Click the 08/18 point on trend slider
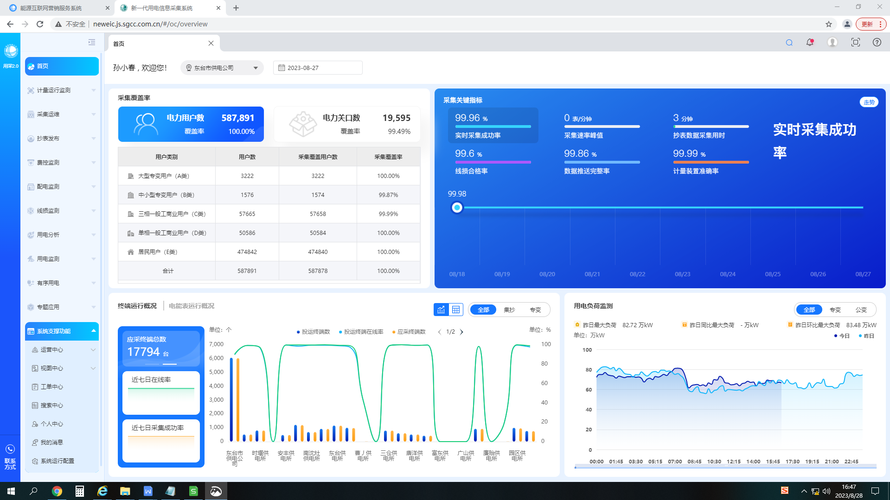Viewport: 890px width, 500px height. [457, 208]
